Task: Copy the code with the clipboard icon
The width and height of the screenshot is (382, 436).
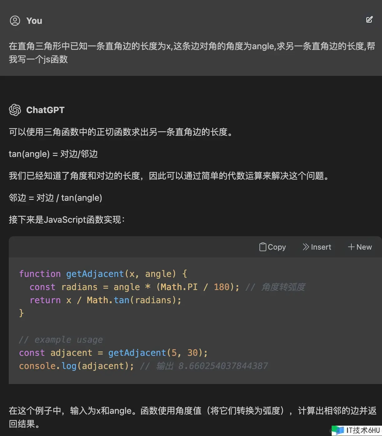Action: point(263,247)
